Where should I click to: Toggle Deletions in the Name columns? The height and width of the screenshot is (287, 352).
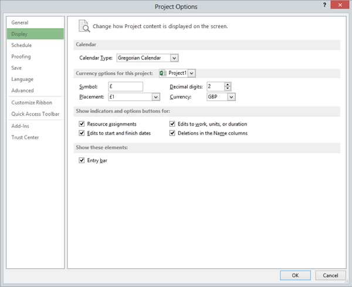(172, 133)
